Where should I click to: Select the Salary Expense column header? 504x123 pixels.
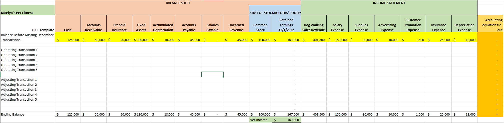[x=337, y=24]
